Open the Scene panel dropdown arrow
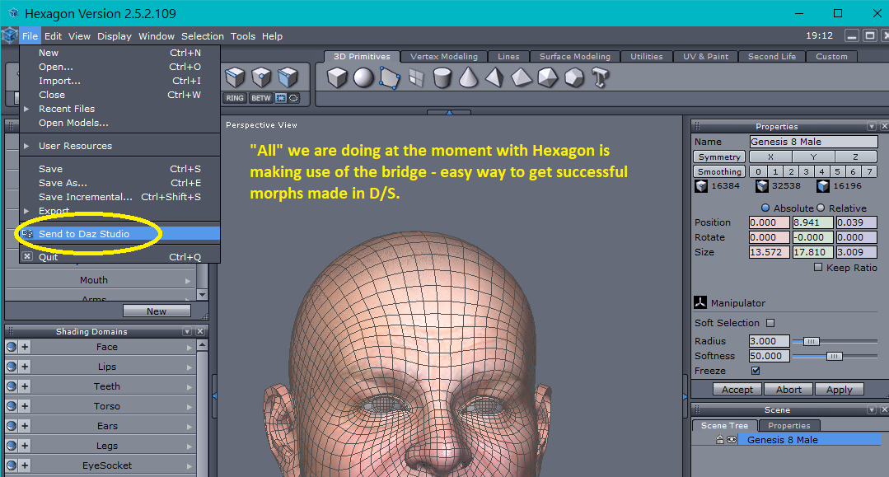 [x=872, y=409]
